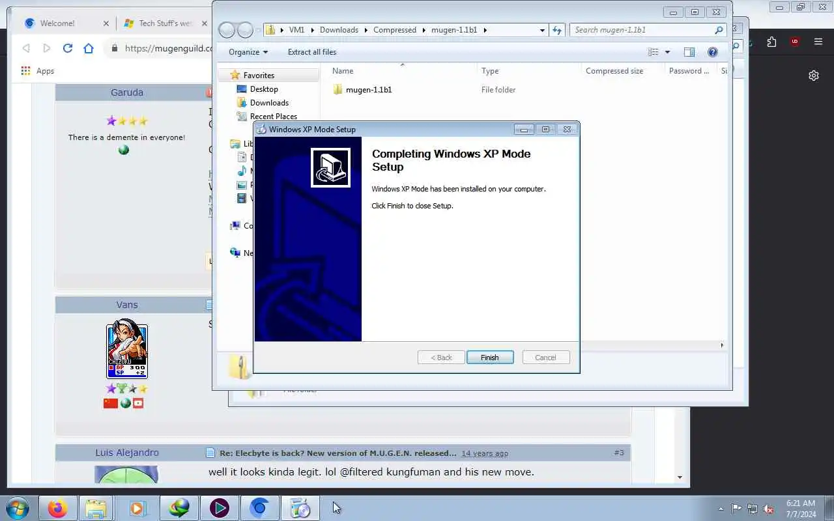The height and width of the screenshot is (521, 834).
Task: Toggle the preview pane icon in Explorer
Action: point(689,52)
